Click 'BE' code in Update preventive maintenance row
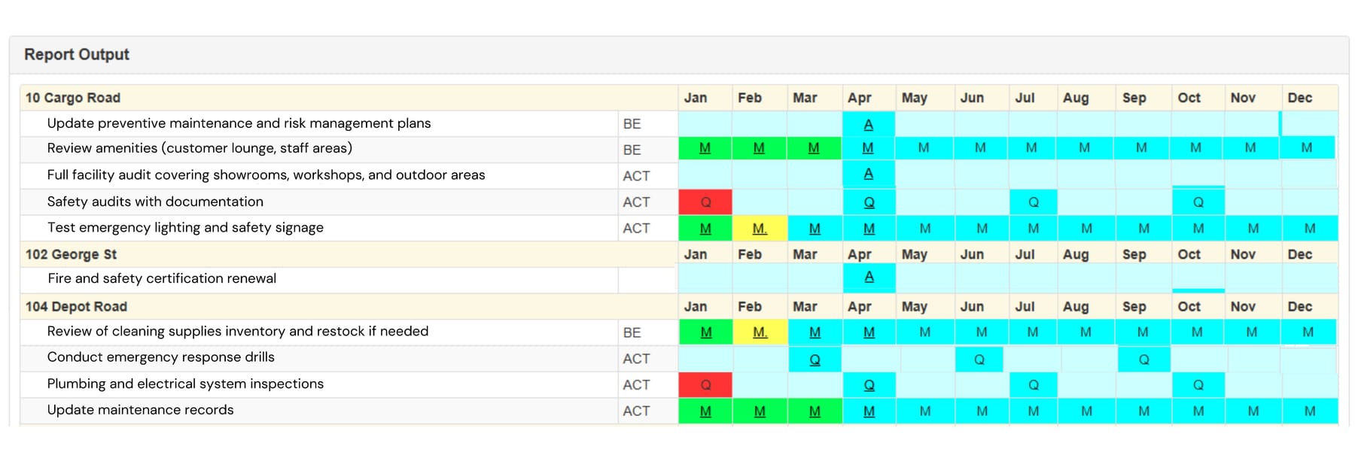The image size is (1355, 458). [632, 124]
